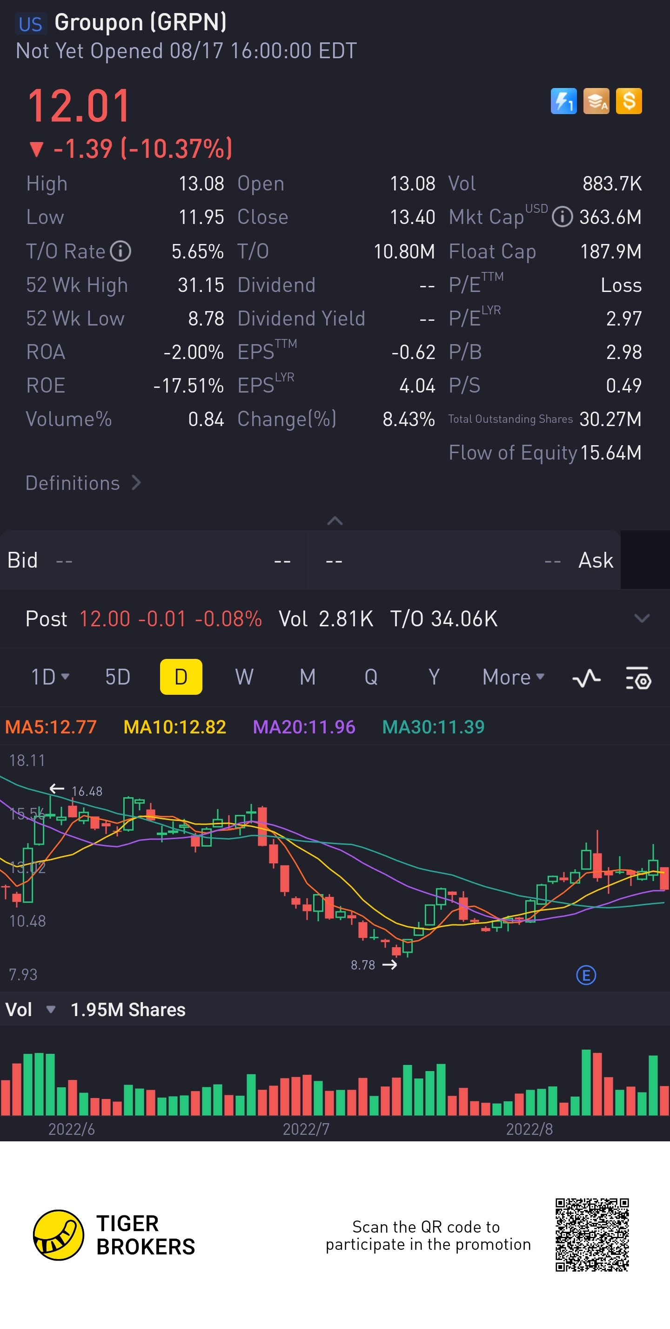Tap the Dividend Yield label

pyautogui.click(x=301, y=319)
